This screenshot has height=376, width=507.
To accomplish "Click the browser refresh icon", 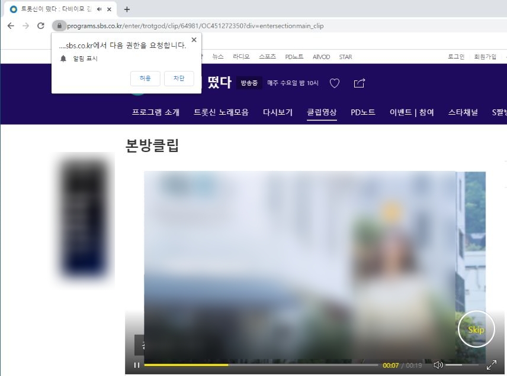I will pyautogui.click(x=40, y=25).
